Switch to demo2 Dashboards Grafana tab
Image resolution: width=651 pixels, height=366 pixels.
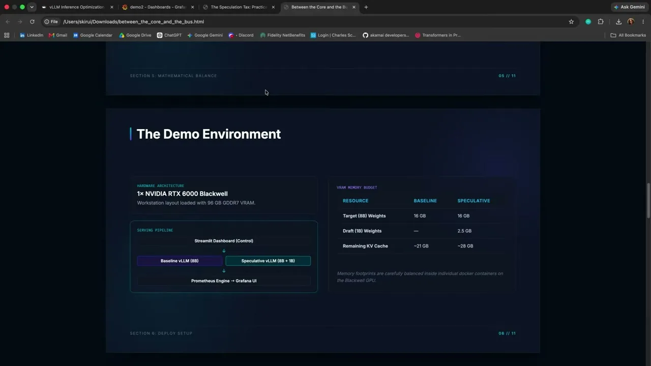click(x=158, y=7)
